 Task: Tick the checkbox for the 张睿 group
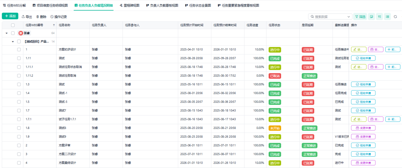pyautogui.click(x=13, y=33)
